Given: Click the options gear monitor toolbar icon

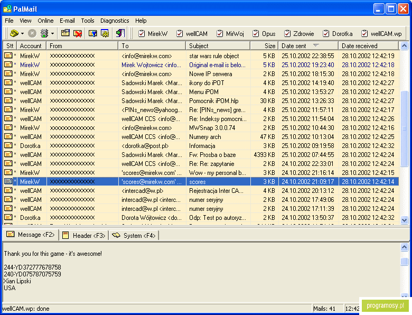Looking at the screenshot, I should [x=105, y=33].
